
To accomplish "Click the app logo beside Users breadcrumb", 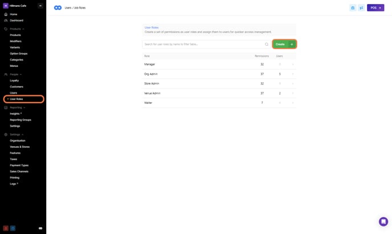I will pos(58,8).
